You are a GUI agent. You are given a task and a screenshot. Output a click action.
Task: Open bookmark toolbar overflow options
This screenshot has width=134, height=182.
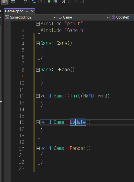click(87, 3)
